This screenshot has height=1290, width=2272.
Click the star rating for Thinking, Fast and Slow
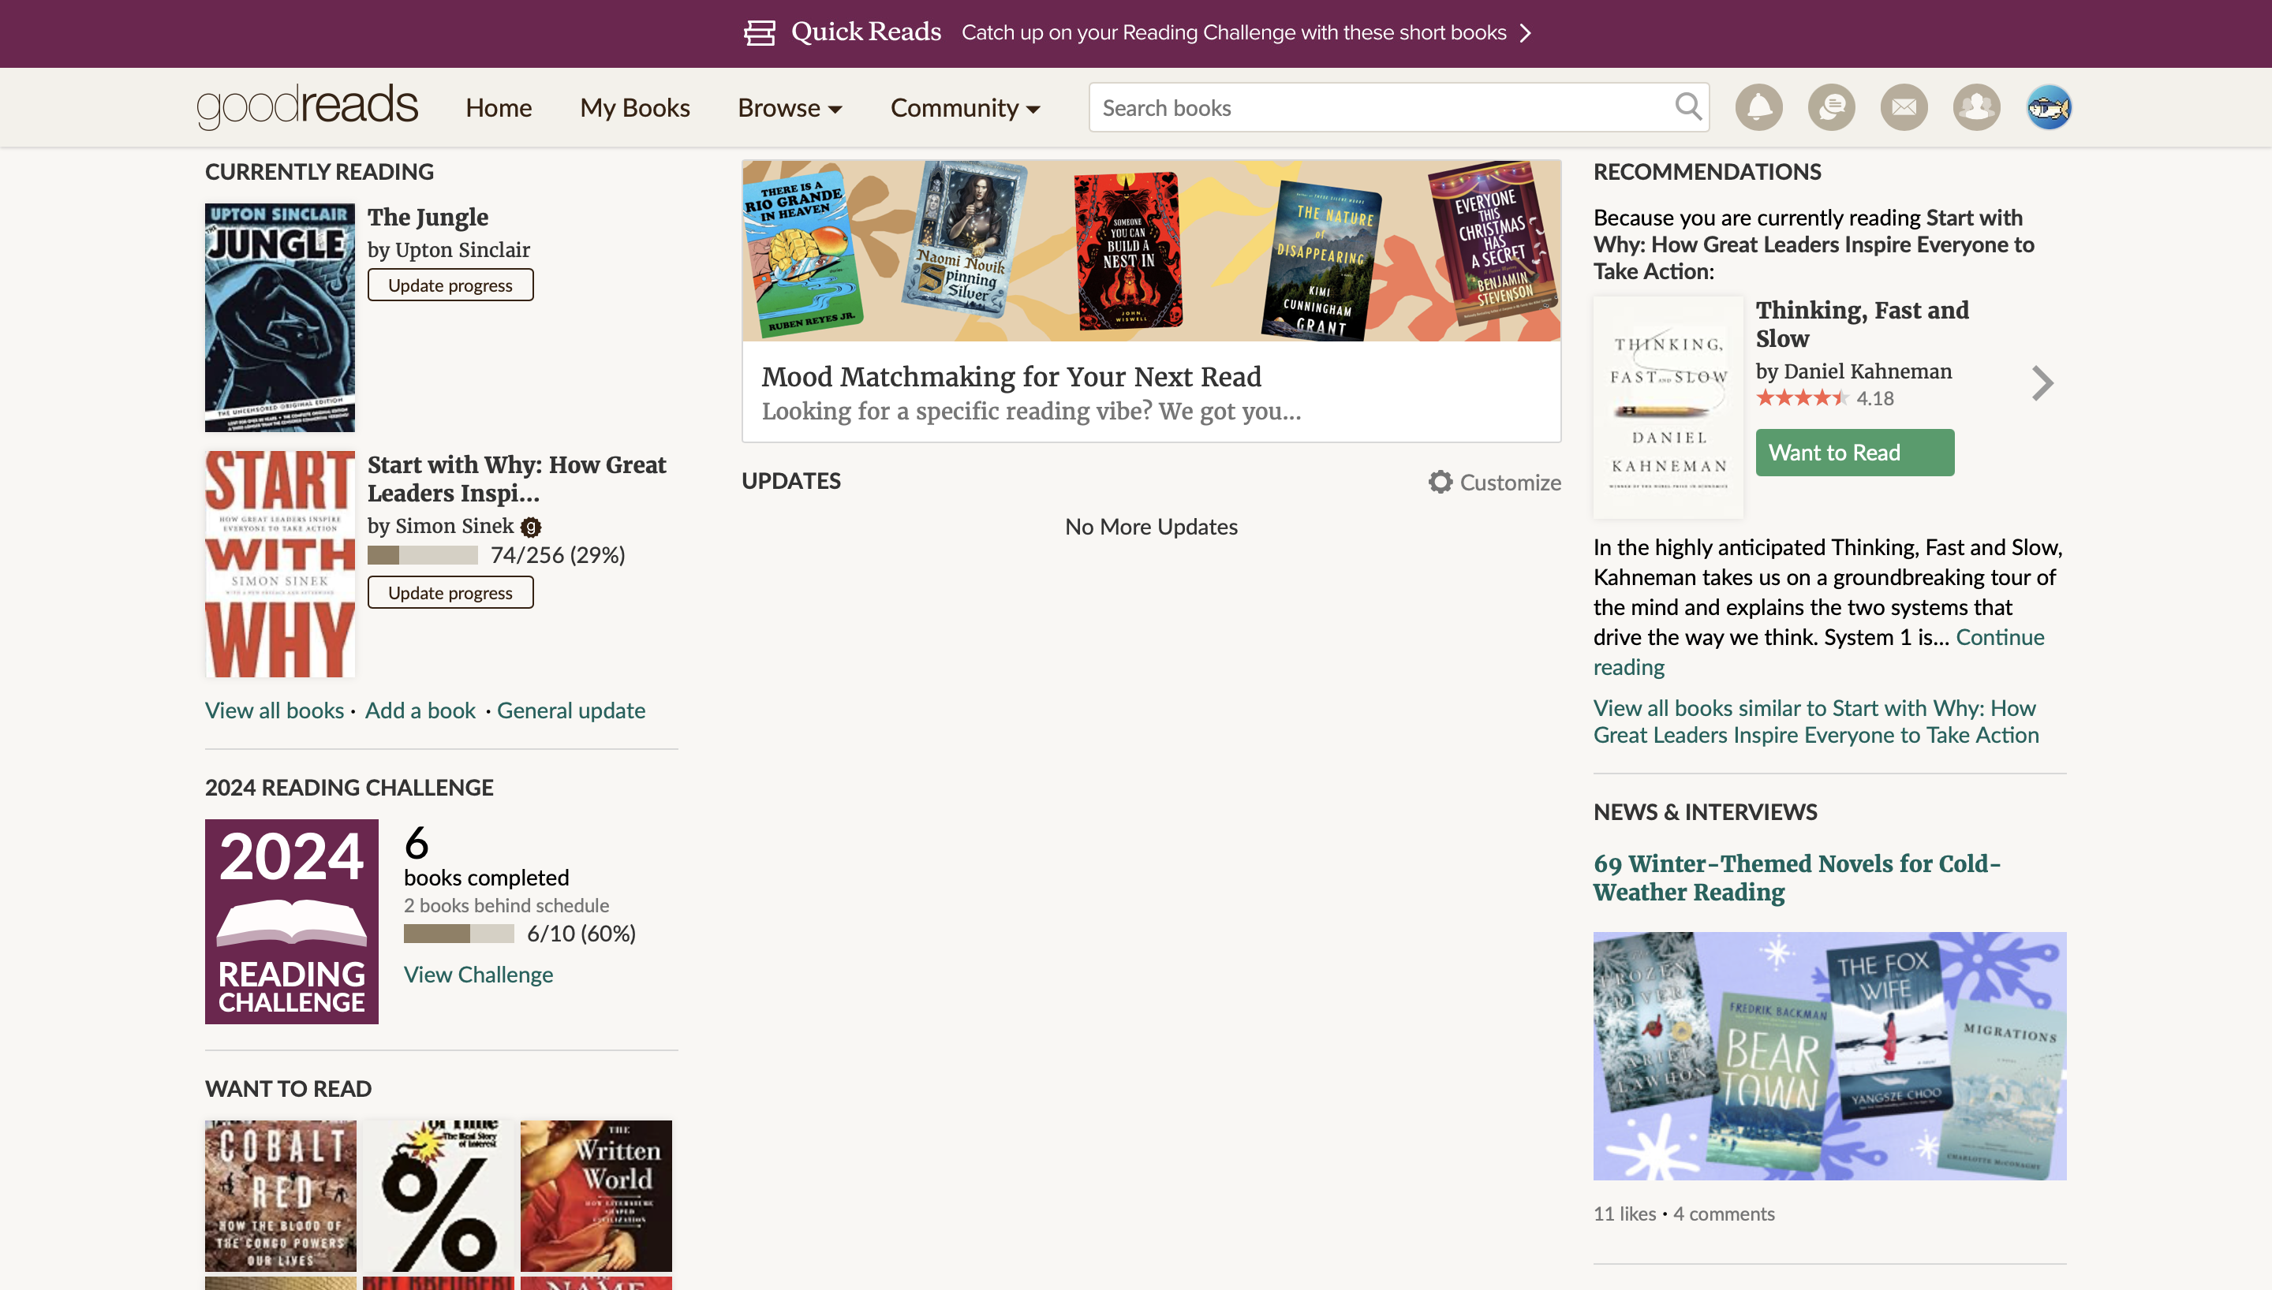pos(1803,399)
